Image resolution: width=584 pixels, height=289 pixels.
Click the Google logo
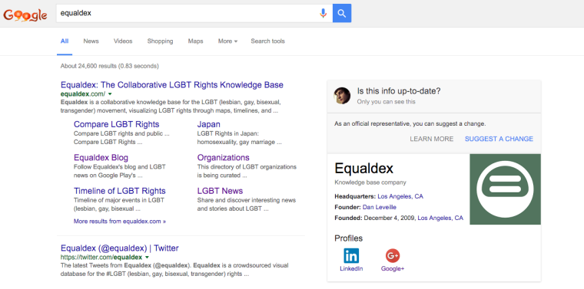[x=25, y=15]
